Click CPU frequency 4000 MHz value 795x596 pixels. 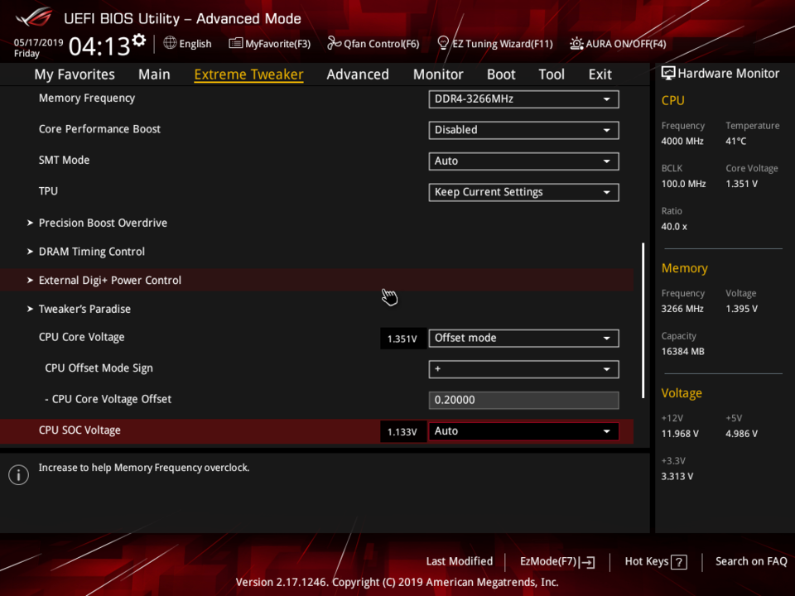(682, 142)
